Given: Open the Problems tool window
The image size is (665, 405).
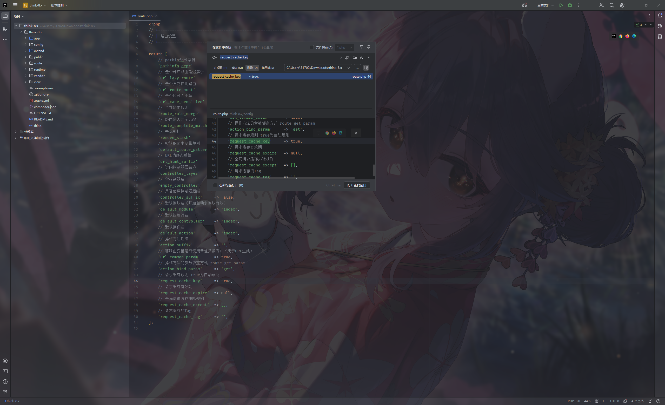Looking at the screenshot, I should tap(5, 382).
